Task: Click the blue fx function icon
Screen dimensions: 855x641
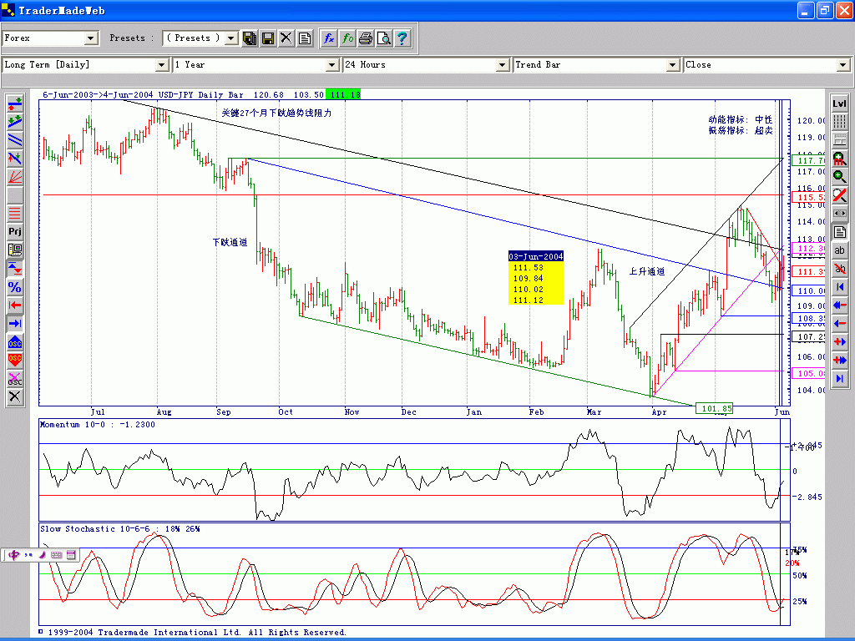Action: click(329, 38)
